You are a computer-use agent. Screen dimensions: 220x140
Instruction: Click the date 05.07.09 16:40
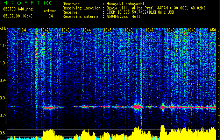point(18,16)
